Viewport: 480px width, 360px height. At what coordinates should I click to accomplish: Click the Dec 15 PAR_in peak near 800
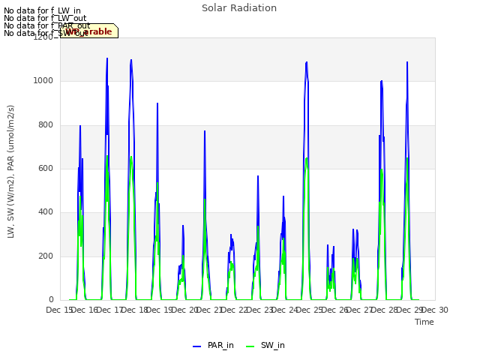coord(80,126)
